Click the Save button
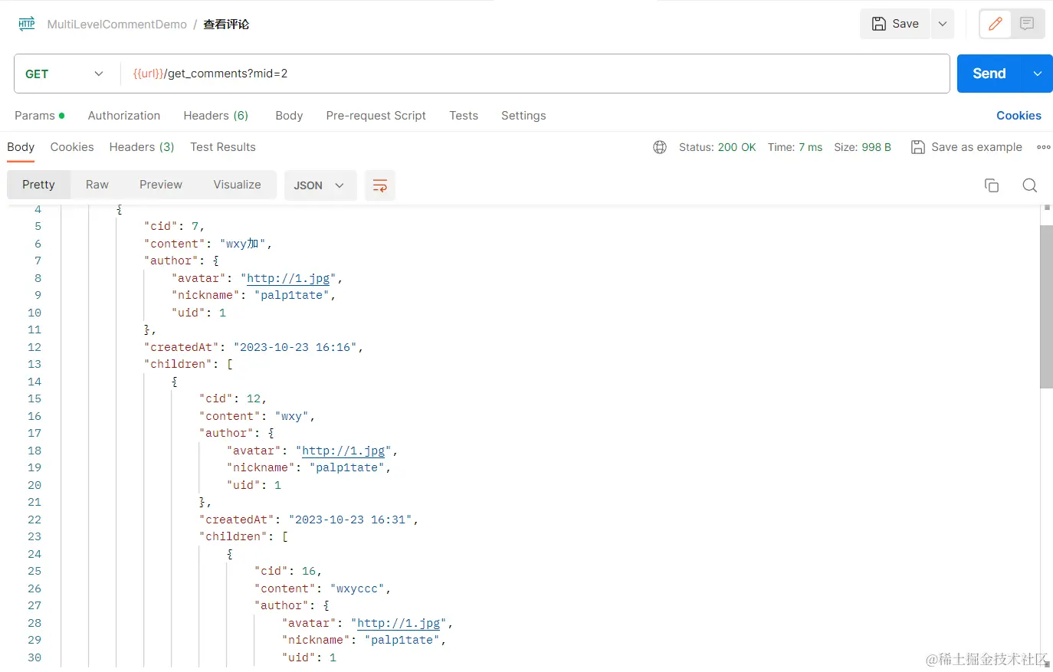This screenshot has width=1053, height=672. 895,24
